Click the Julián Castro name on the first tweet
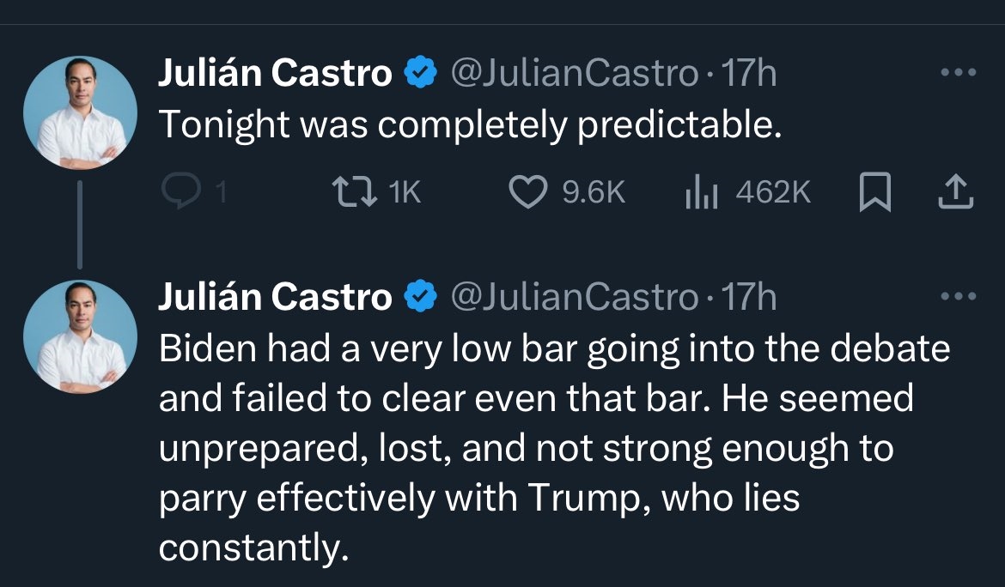 pyautogui.click(x=275, y=76)
